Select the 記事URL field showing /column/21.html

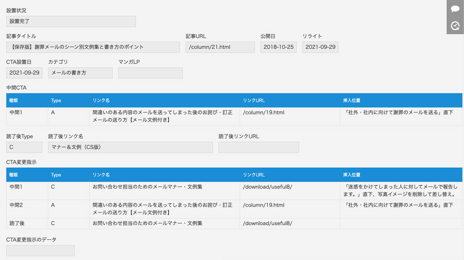220,47
